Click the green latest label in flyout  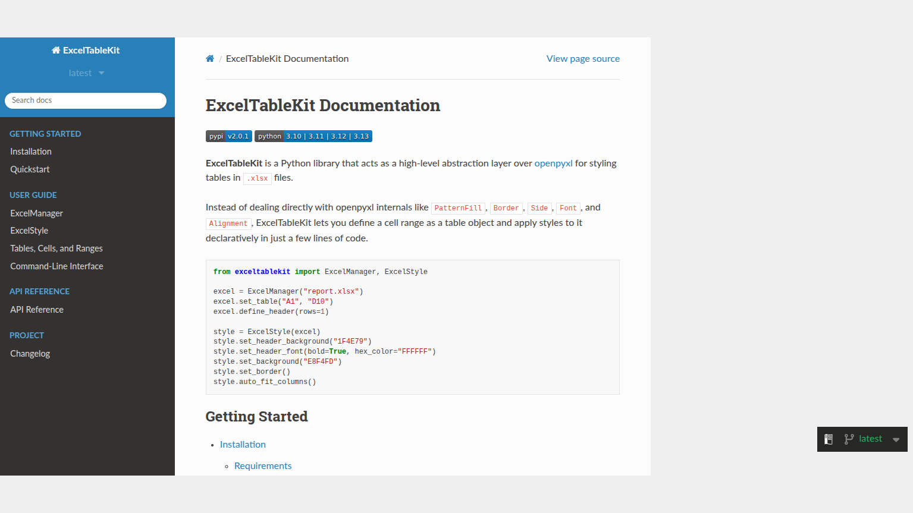[870, 439]
